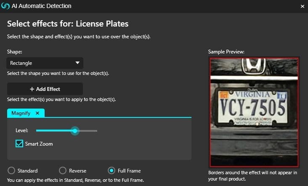The width and height of the screenshot is (308, 186).
Task: Click the license plate sample preview image
Action: (x=254, y=112)
